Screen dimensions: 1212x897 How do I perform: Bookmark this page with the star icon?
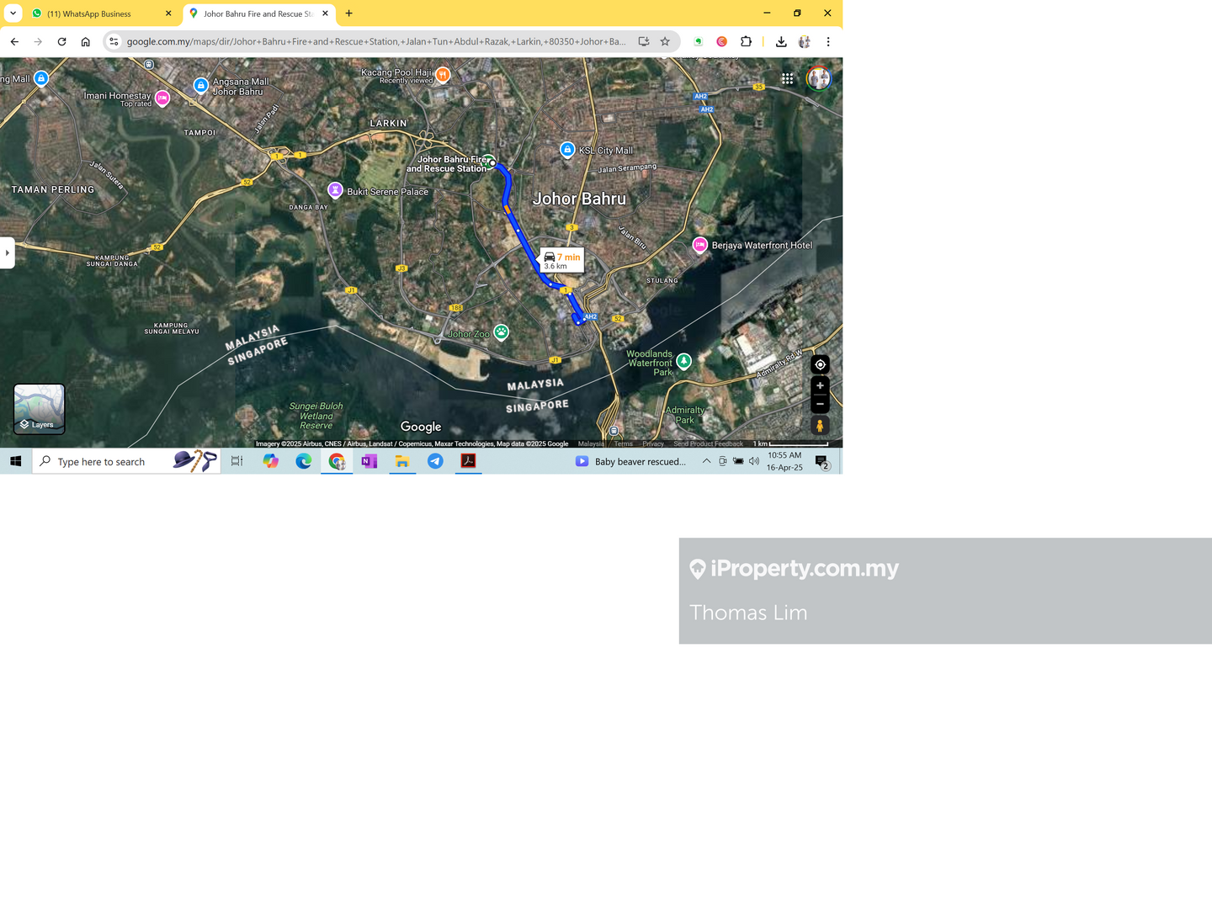point(665,41)
